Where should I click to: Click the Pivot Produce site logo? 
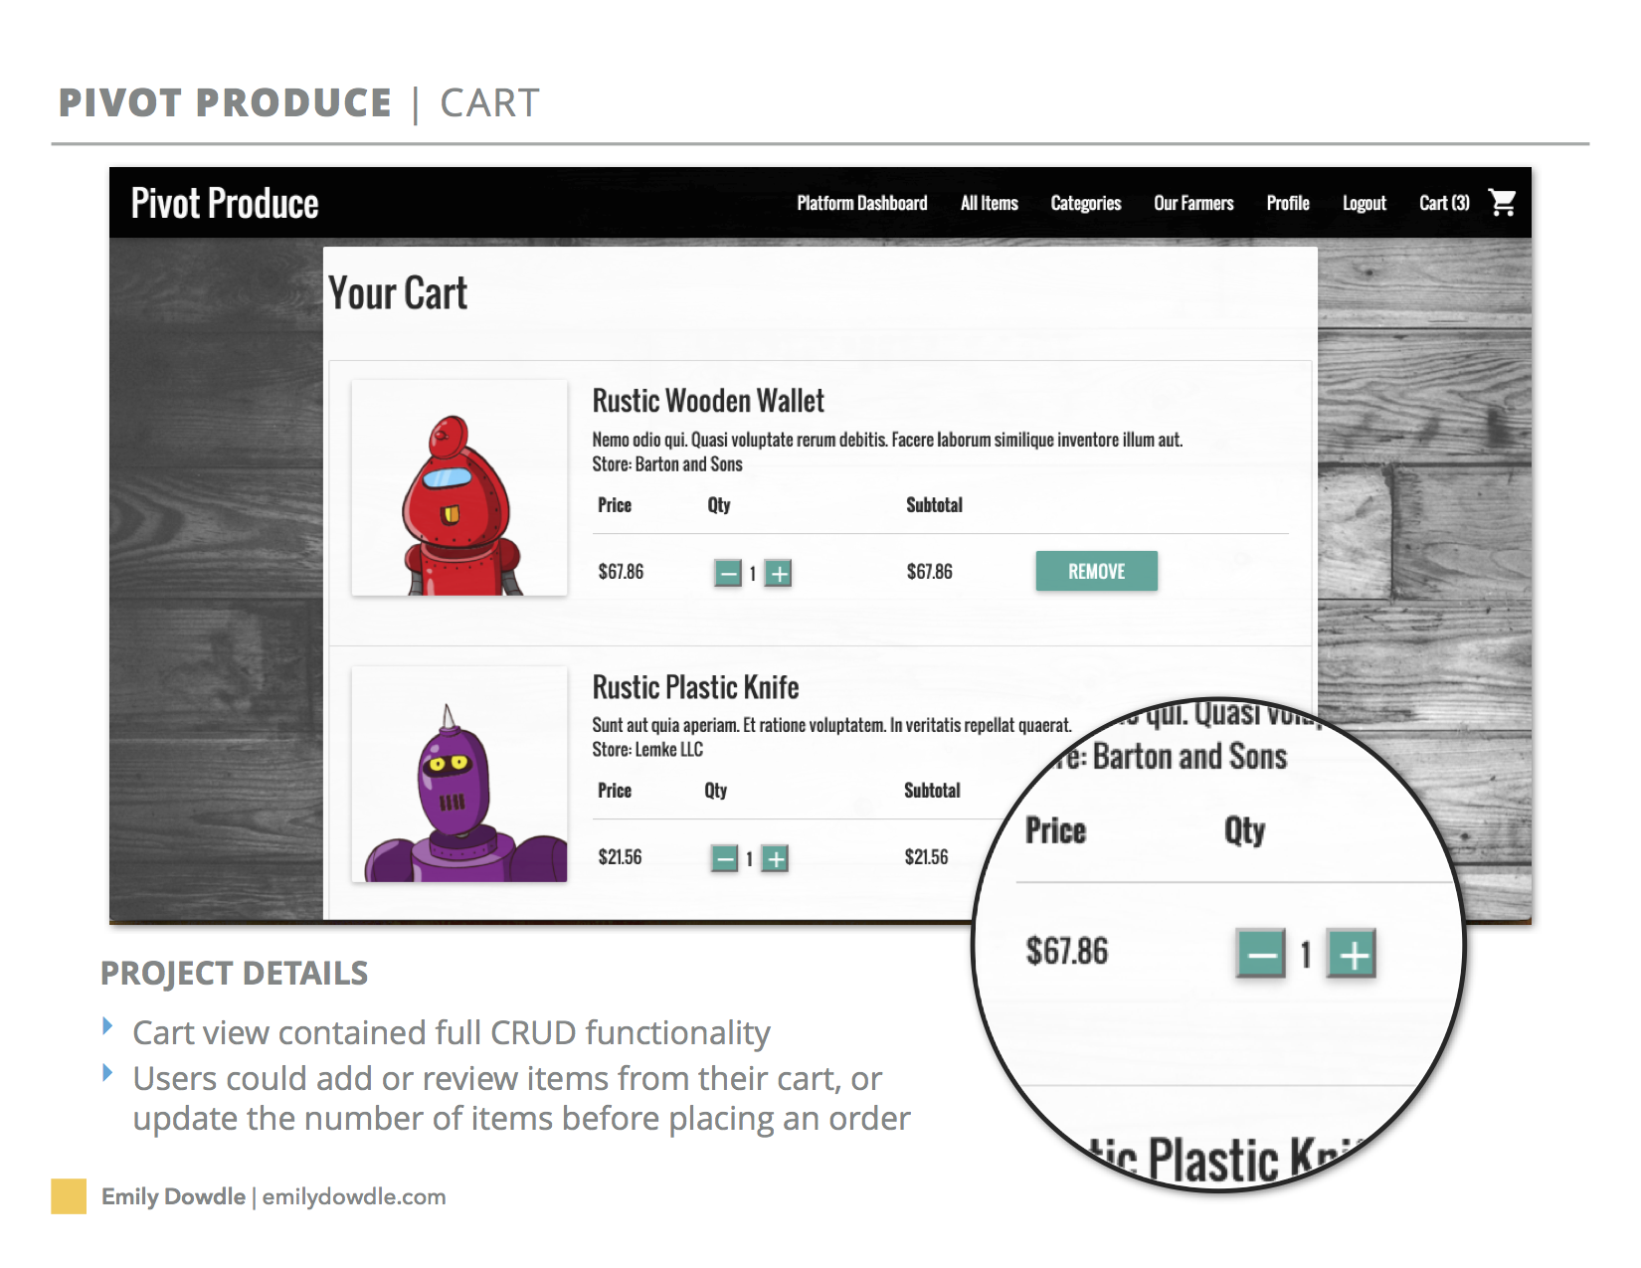(x=225, y=203)
